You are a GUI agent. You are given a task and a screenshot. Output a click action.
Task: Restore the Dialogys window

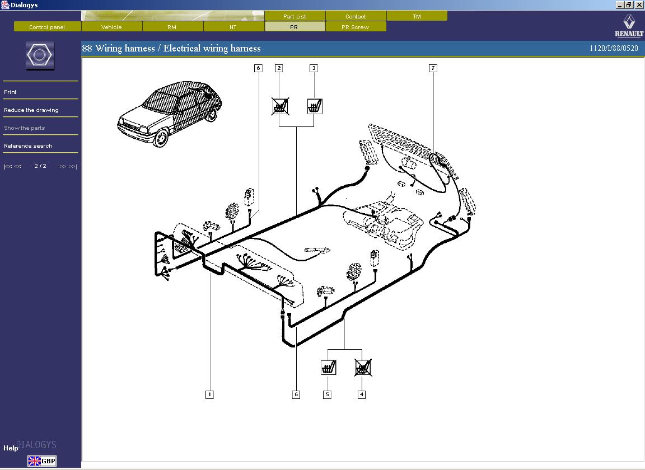629,5
